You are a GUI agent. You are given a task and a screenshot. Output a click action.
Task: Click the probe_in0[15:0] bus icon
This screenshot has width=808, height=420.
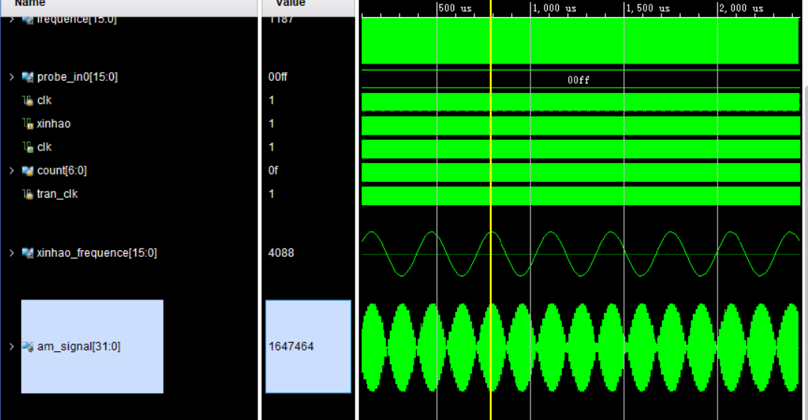28,77
